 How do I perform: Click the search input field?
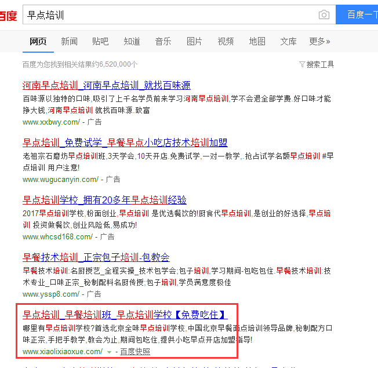click(179, 14)
